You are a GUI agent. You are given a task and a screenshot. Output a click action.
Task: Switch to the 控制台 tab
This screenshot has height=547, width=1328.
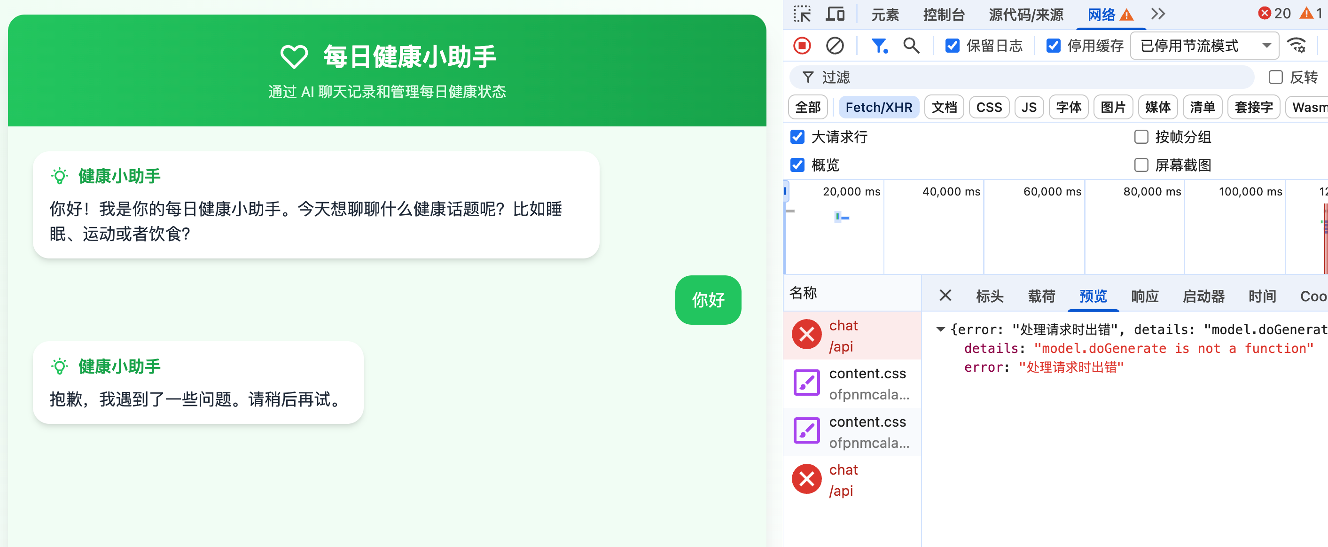click(944, 15)
